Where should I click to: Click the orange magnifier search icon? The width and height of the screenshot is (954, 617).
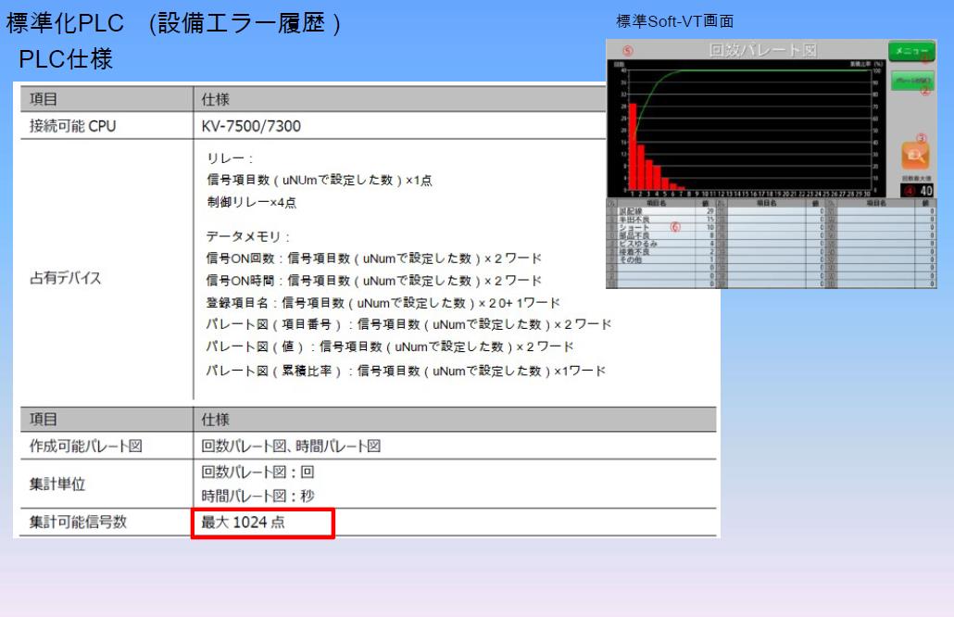click(x=914, y=156)
